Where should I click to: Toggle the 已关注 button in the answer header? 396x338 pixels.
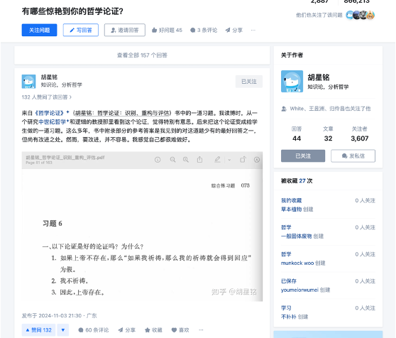click(249, 82)
